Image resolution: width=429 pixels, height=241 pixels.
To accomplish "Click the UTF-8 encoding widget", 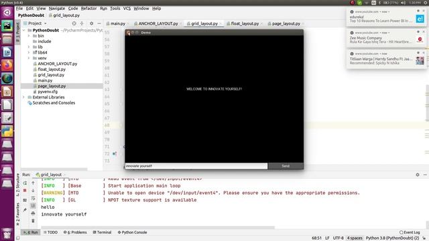I will [x=338, y=238].
